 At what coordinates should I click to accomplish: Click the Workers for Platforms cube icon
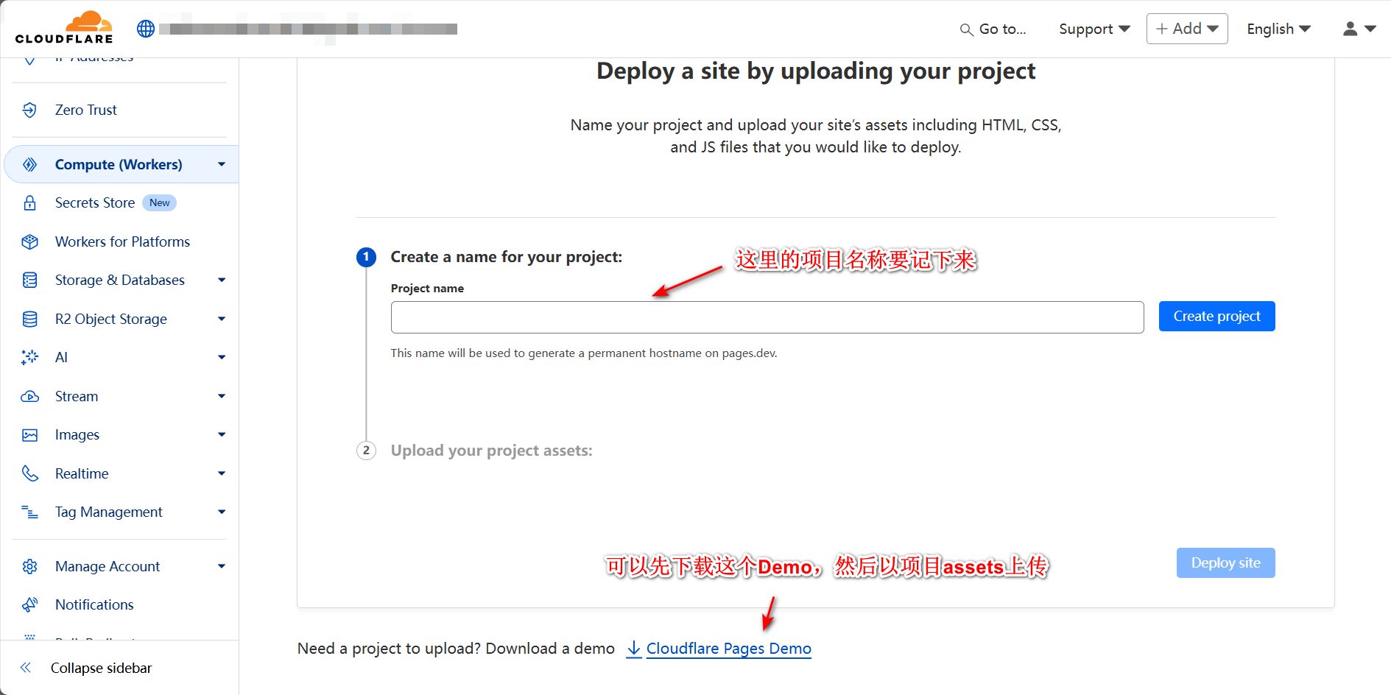click(29, 241)
